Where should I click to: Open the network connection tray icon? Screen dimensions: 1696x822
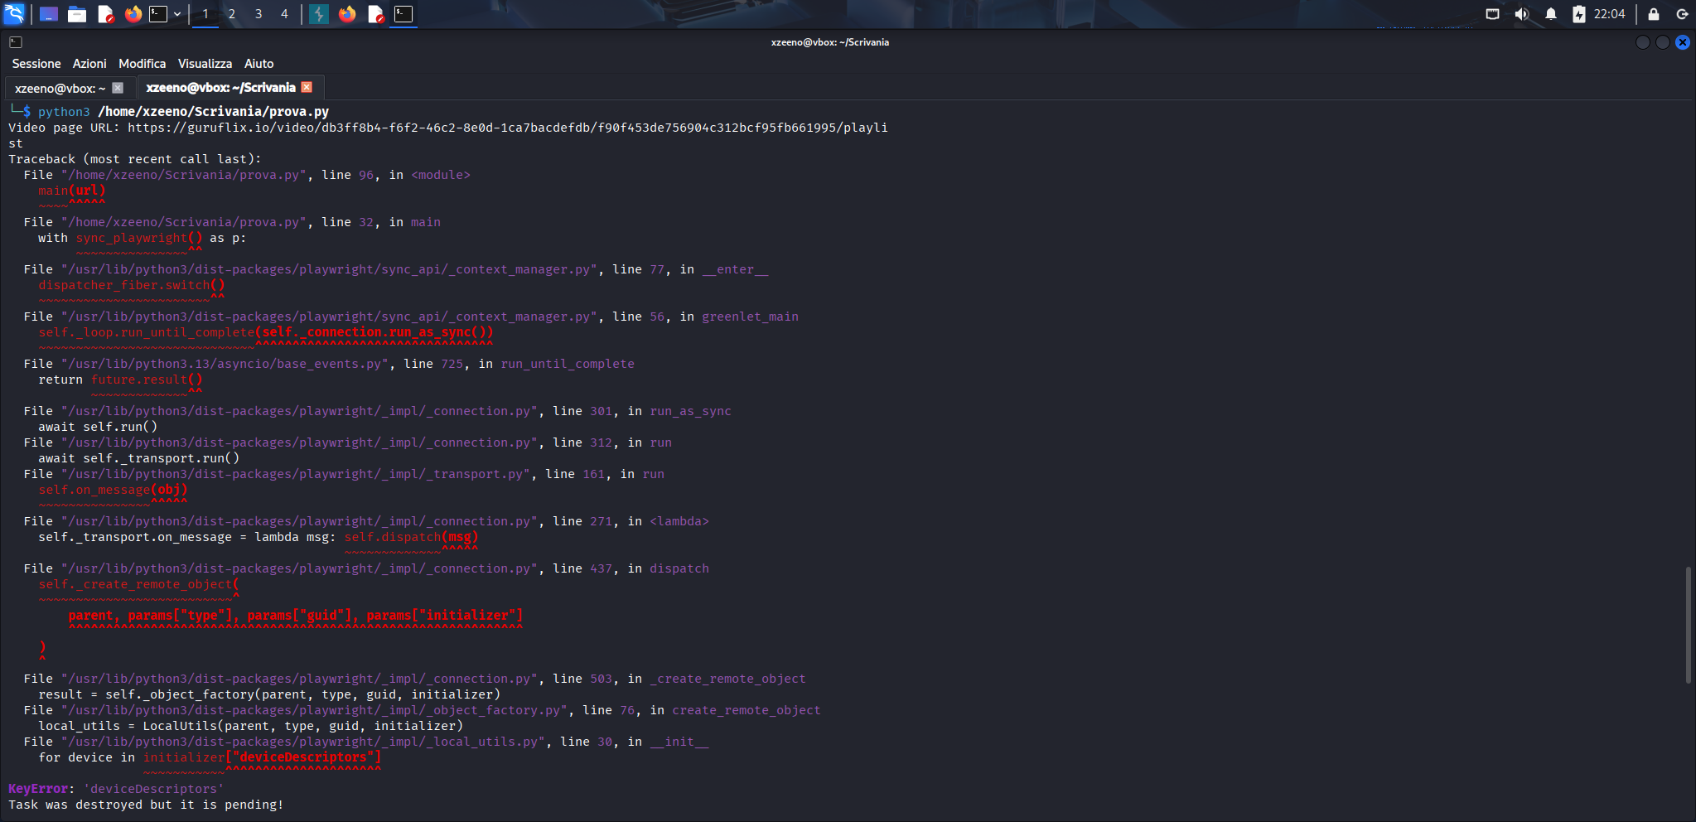[1492, 14]
